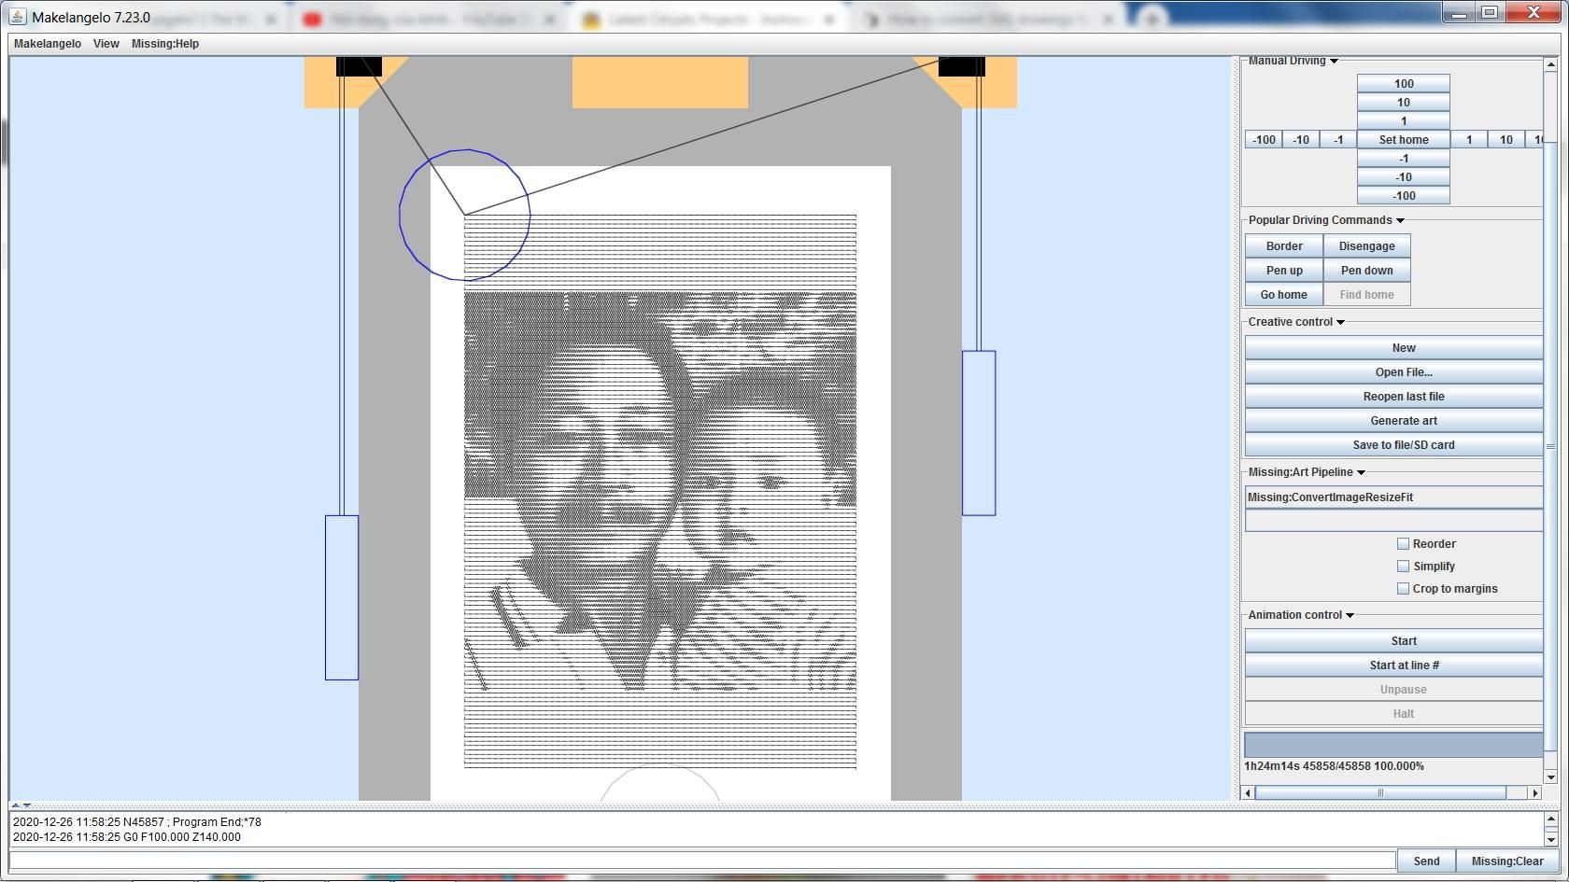
Task: Open the Makelangelo menu
Action: pyautogui.click(x=48, y=44)
